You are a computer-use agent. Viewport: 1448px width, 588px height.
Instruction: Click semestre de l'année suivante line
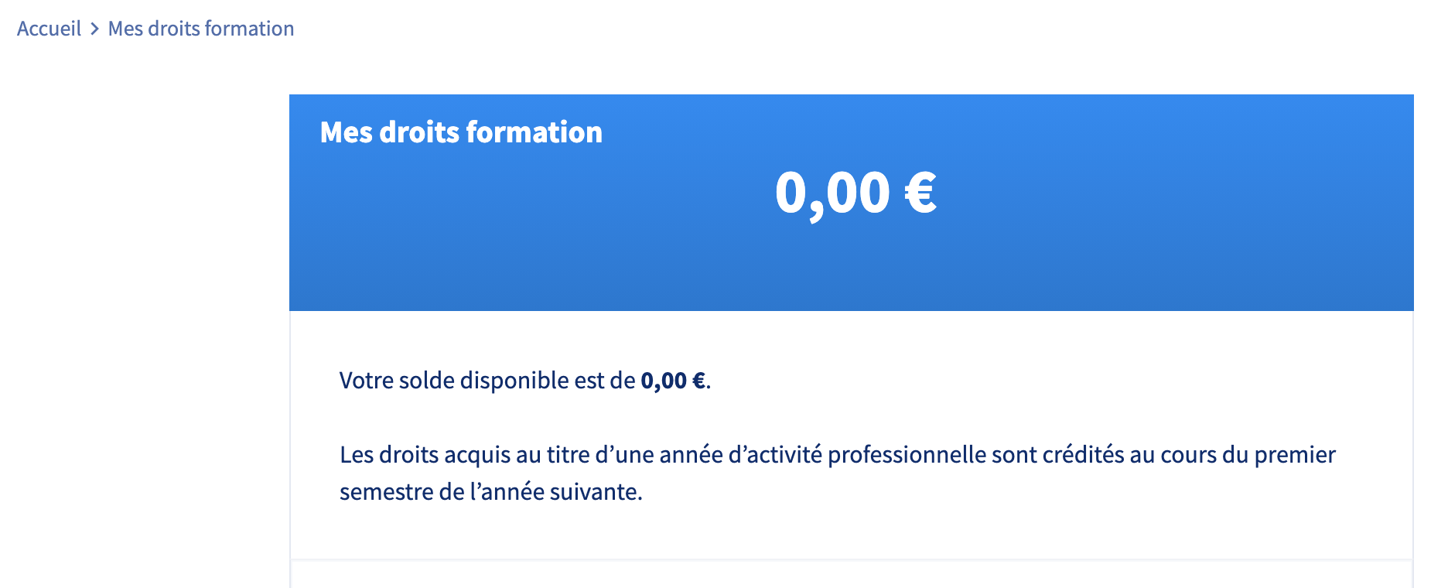tap(491, 492)
